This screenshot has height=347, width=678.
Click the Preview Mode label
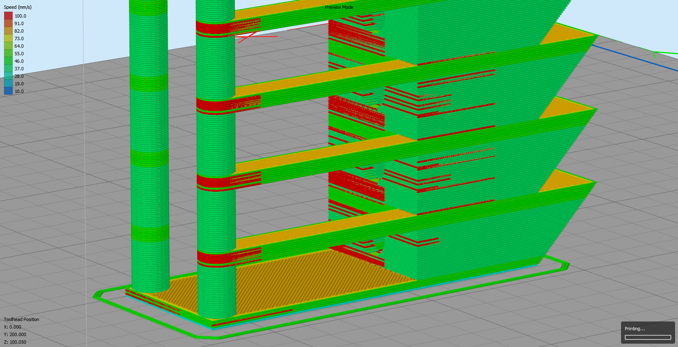point(339,7)
